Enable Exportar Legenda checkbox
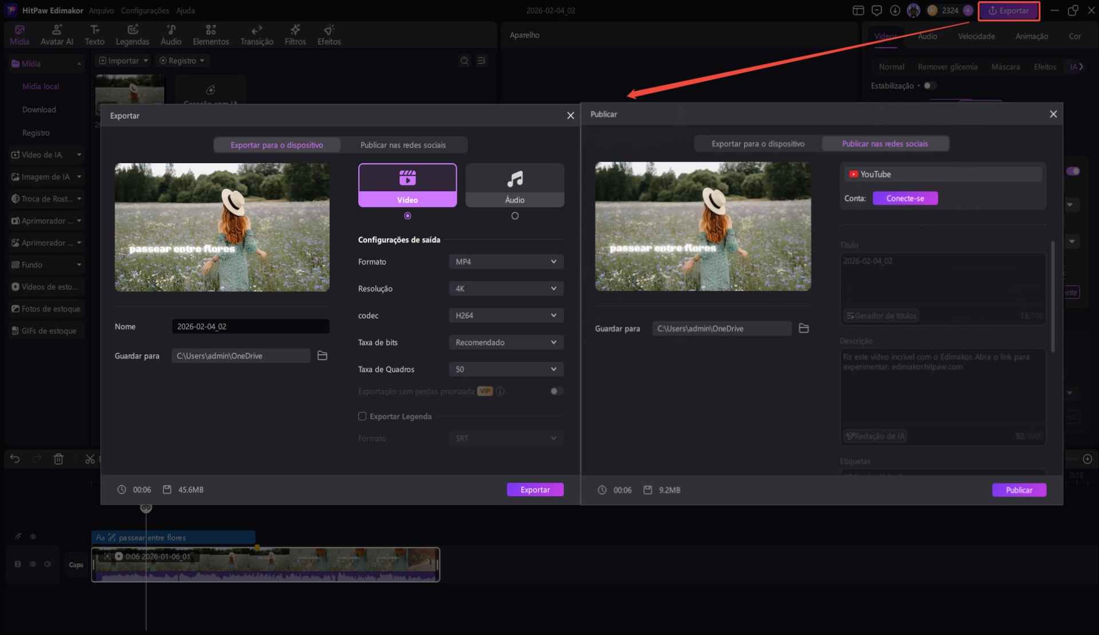This screenshot has height=635, width=1099. pos(362,416)
